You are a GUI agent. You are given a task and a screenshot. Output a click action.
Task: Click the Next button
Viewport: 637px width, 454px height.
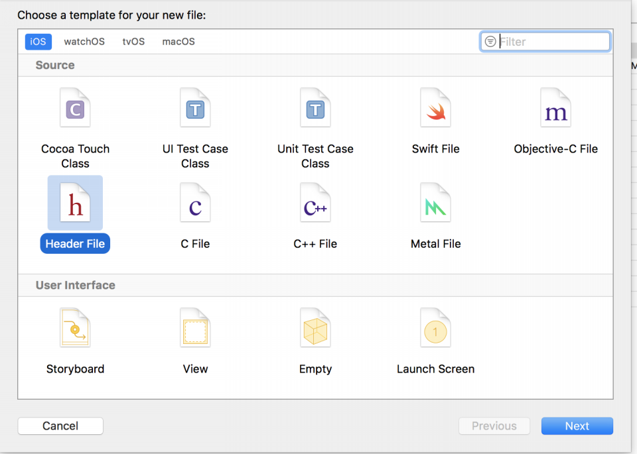(577, 426)
